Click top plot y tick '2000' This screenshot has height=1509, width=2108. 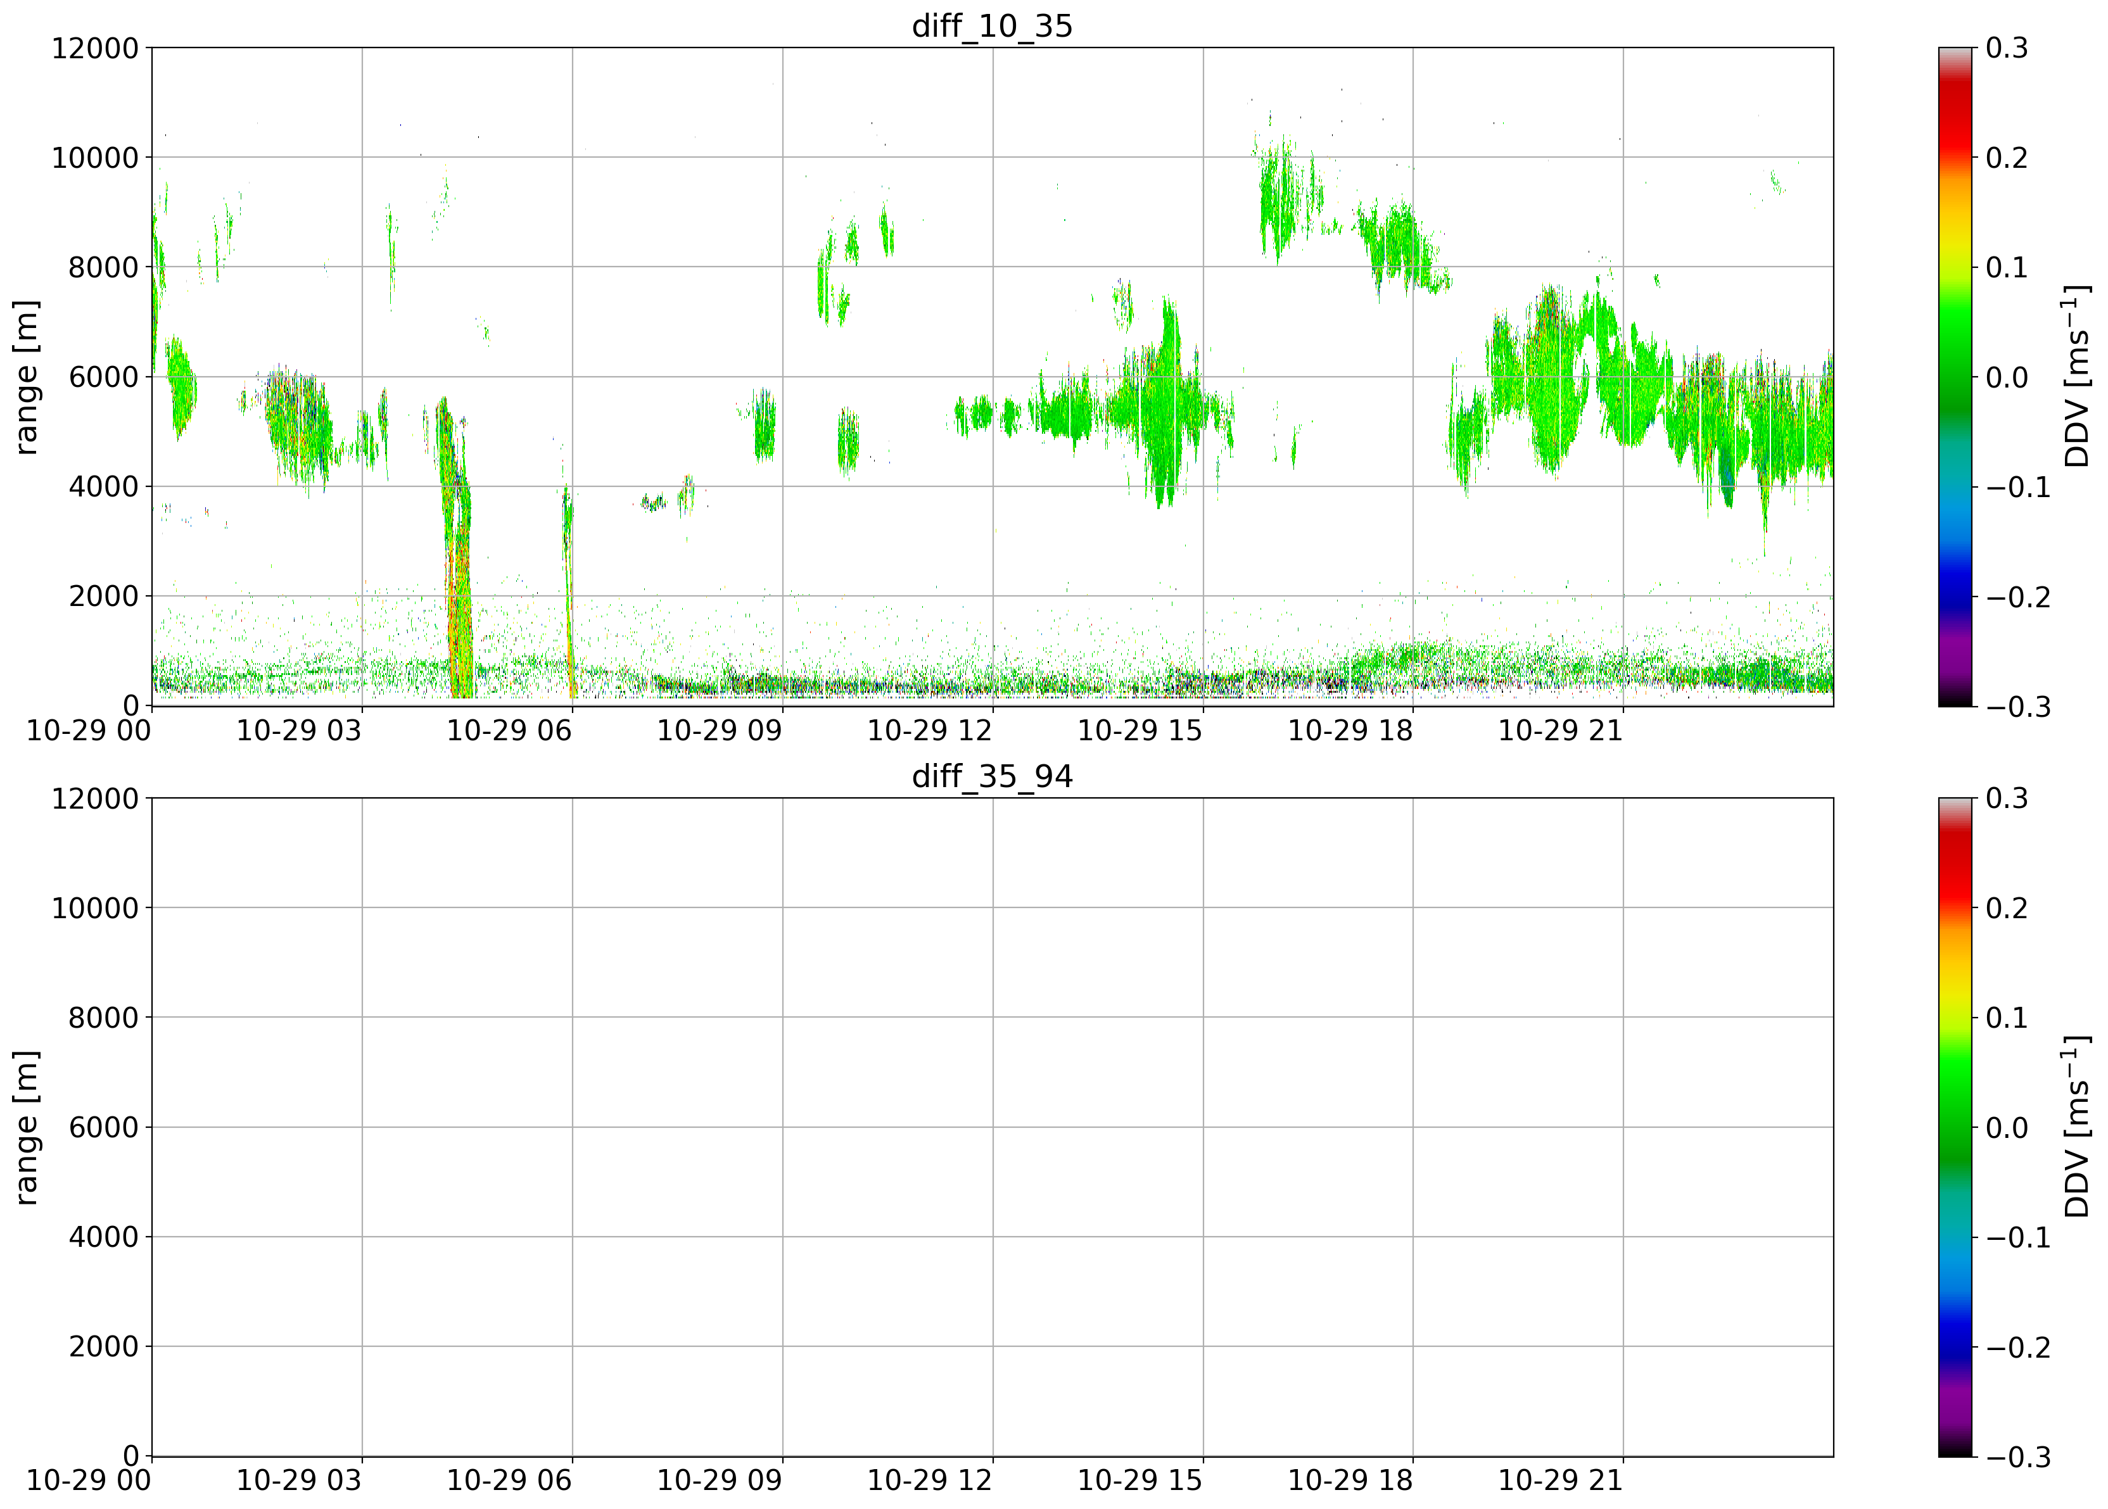(x=103, y=597)
